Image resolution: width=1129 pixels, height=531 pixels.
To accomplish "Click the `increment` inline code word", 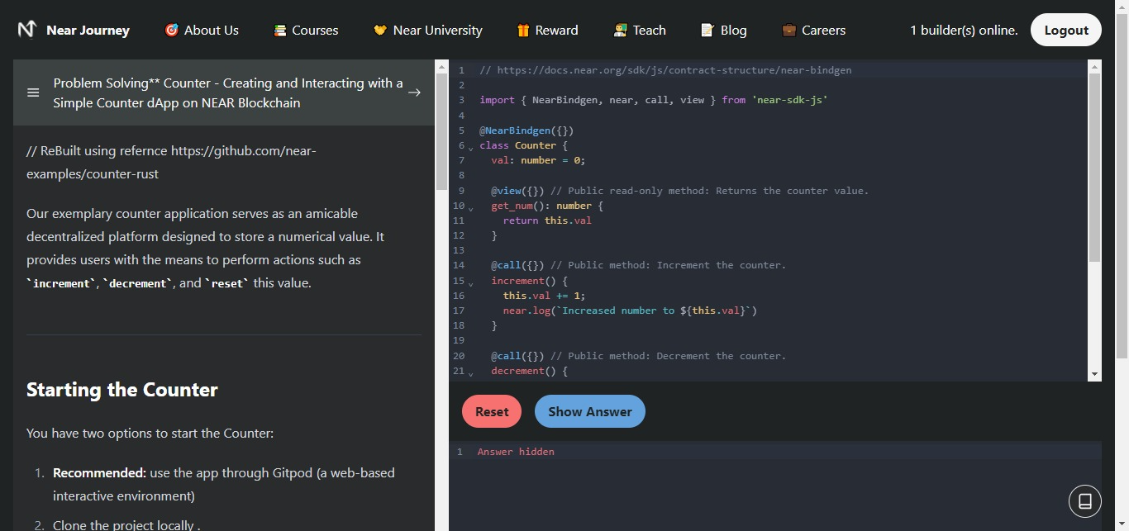I will 62,283.
